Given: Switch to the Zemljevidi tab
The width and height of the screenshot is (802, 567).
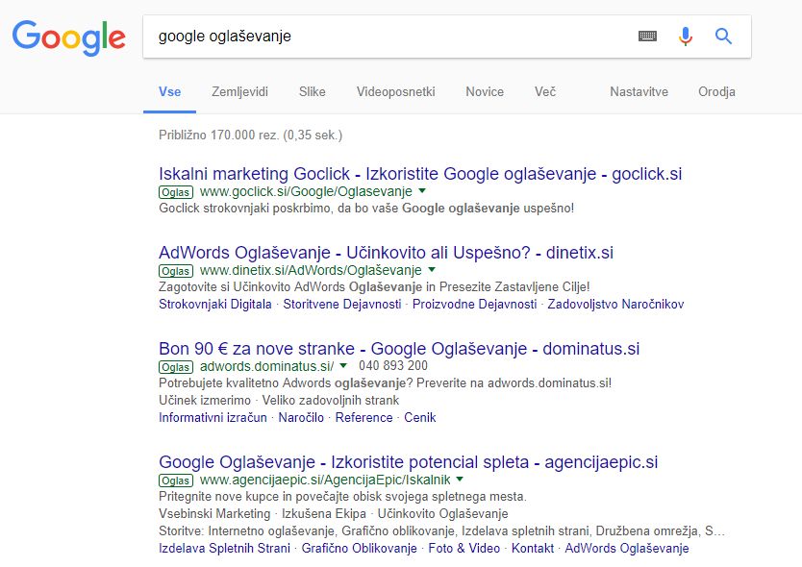Looking at the screenshot, I should (239, 92).
